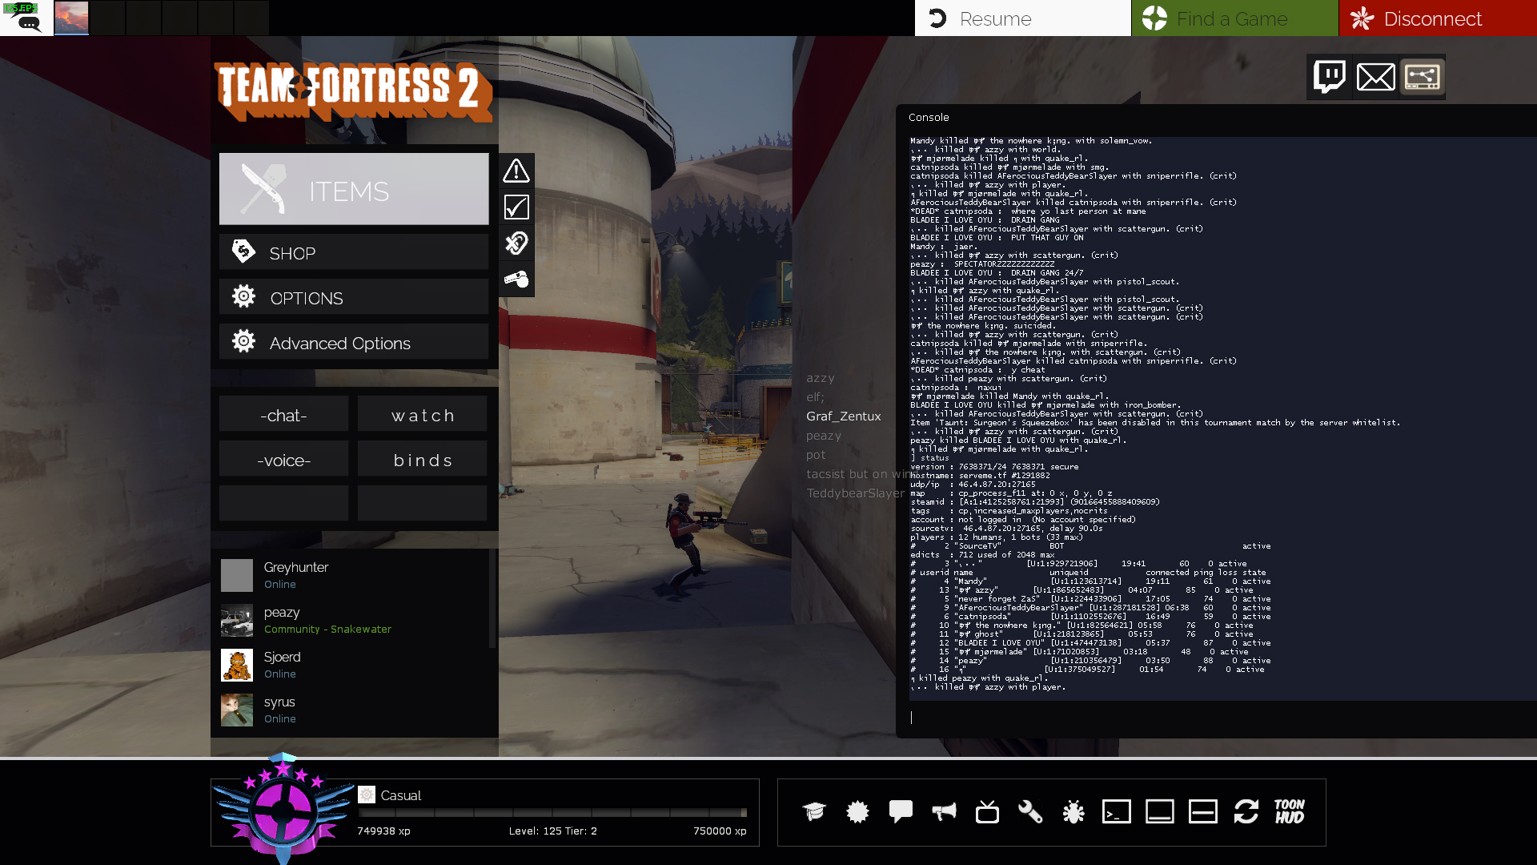This screenshot has width=1537, height=865.
Task: Click the bug report icon
Action: click(x=1073, y=812)
